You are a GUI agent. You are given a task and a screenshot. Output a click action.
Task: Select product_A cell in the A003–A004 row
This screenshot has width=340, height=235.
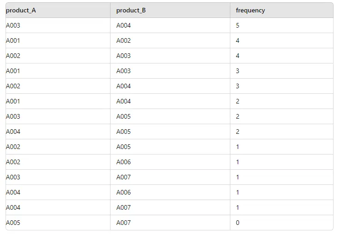tap(13, 25)
